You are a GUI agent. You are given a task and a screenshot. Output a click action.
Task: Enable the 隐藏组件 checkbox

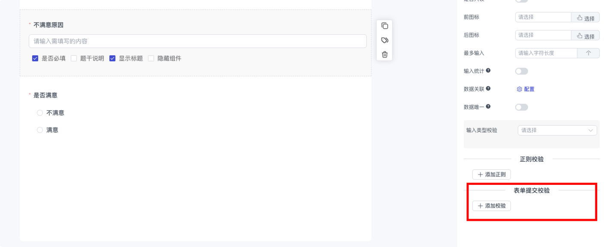(x=151, y=58)
